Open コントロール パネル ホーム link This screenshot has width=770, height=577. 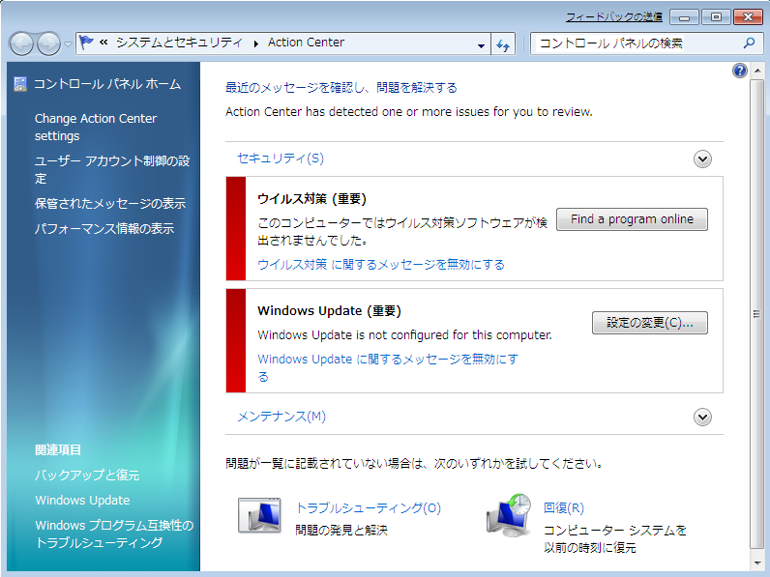[x=107, y=84]
